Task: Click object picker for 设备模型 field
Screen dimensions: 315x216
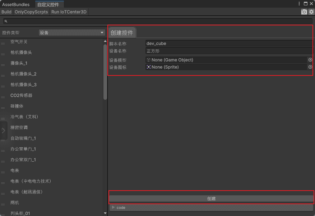Action: [310, 60]
